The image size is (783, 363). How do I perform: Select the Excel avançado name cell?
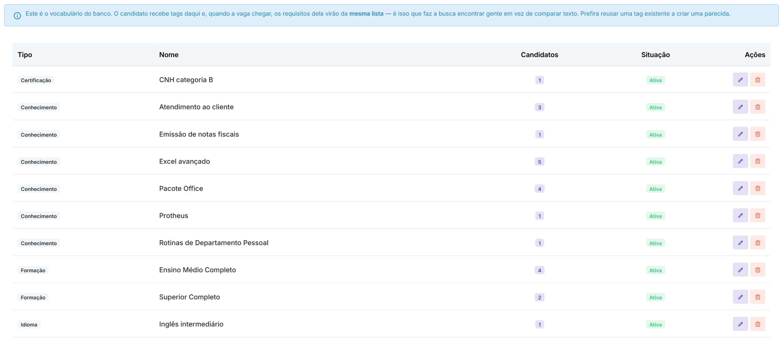coord(184,161)
